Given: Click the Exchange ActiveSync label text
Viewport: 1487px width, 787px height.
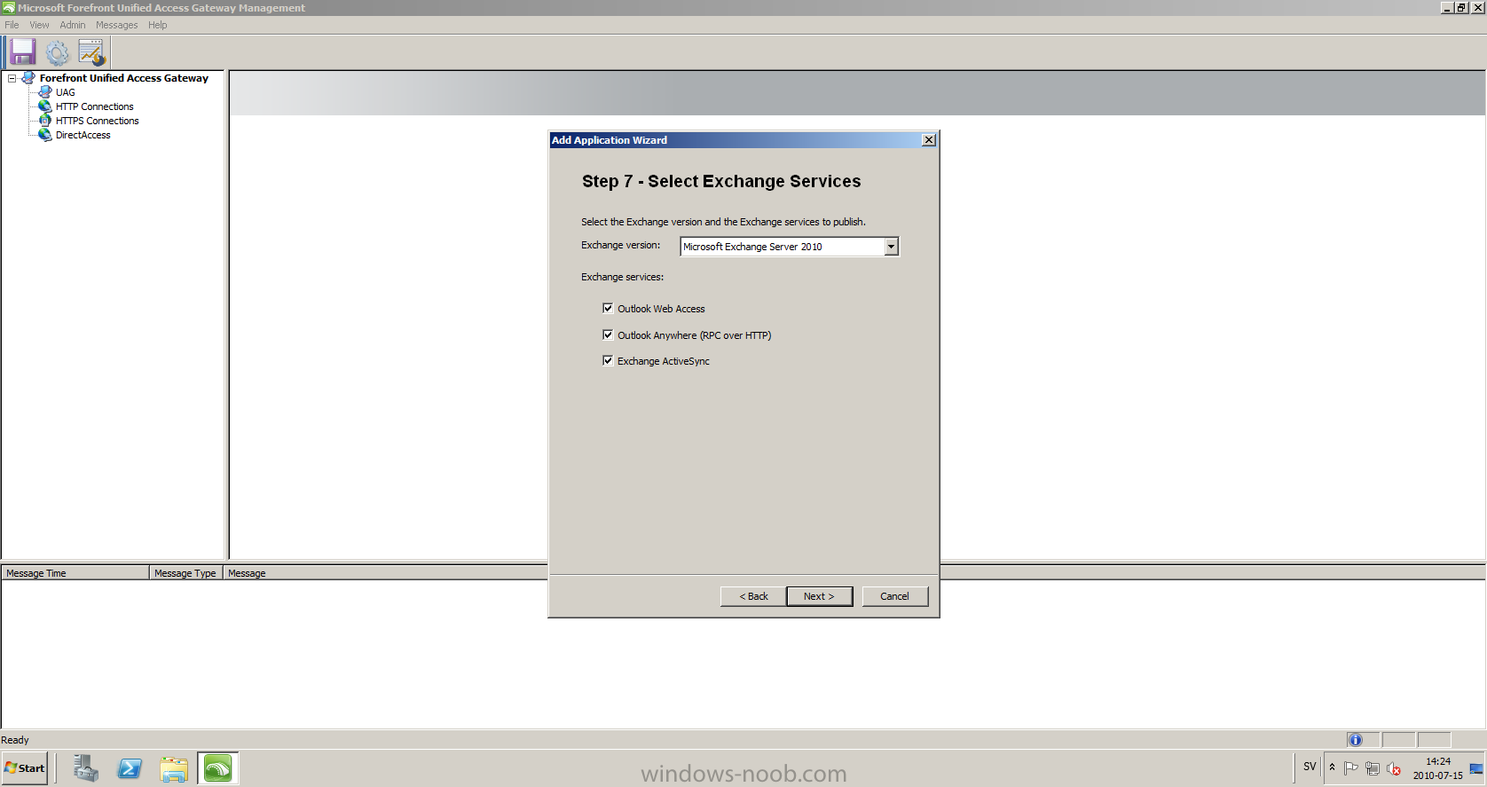Looking at the screenshot, I should (x=664, y=361).
